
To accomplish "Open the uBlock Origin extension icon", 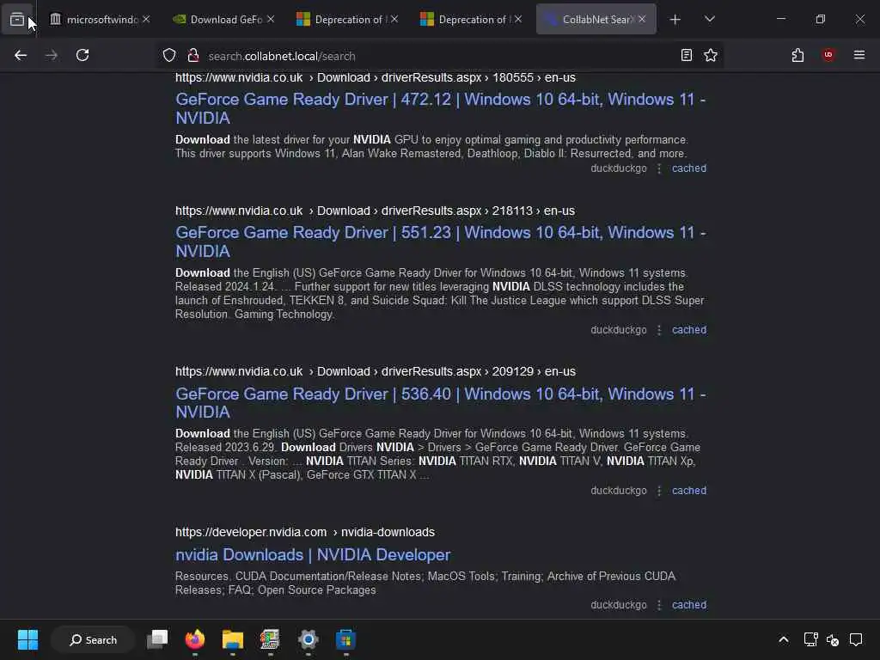I will point(828,55).
